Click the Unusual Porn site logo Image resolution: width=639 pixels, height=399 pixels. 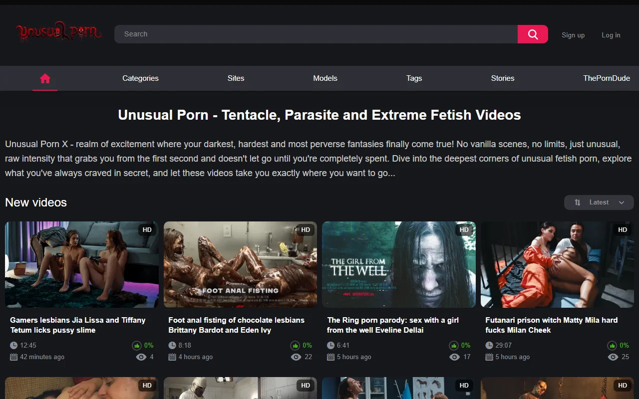(x=58, y=32)
